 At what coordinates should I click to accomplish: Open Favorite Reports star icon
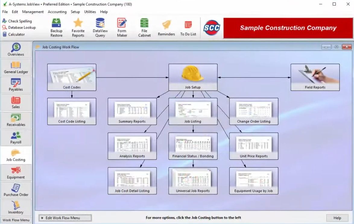coord(78,28)
